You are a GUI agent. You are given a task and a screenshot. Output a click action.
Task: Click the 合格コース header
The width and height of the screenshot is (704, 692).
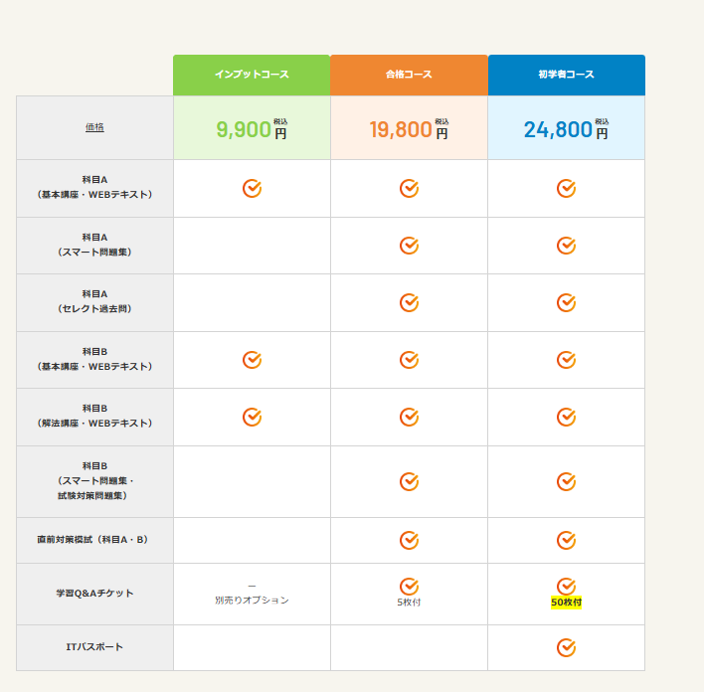tap(409, 75)
